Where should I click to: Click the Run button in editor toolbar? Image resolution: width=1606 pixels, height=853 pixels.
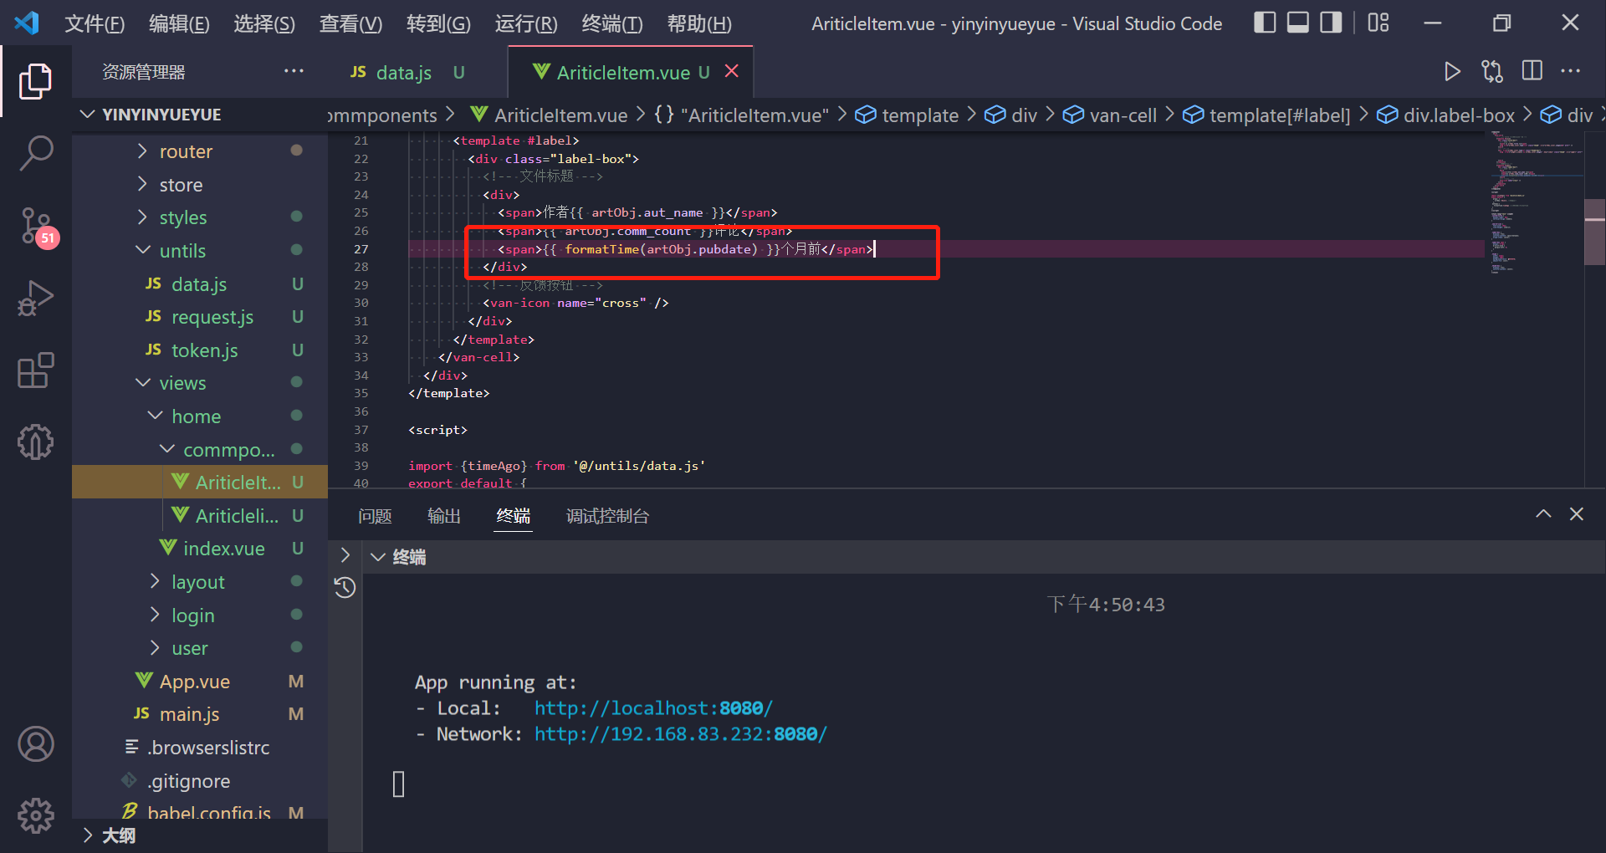point(1452,72)
